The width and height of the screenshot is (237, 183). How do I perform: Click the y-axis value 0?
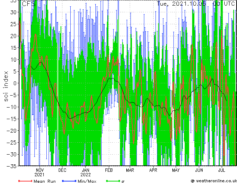pyautogui.click(x=15, y=83)
